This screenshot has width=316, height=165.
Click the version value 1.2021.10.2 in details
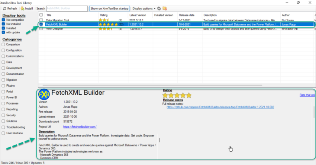coord(70,102)
